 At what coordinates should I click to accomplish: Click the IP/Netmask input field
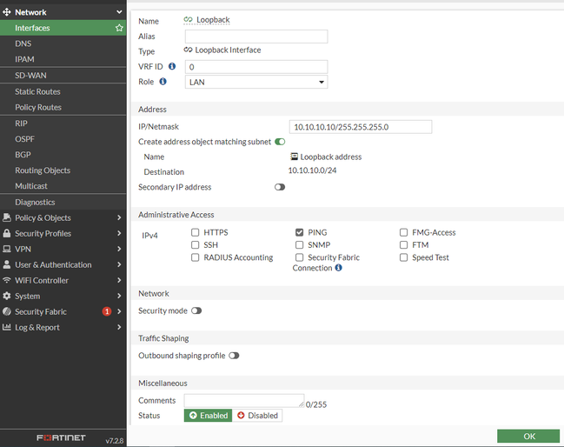point(360,127)
